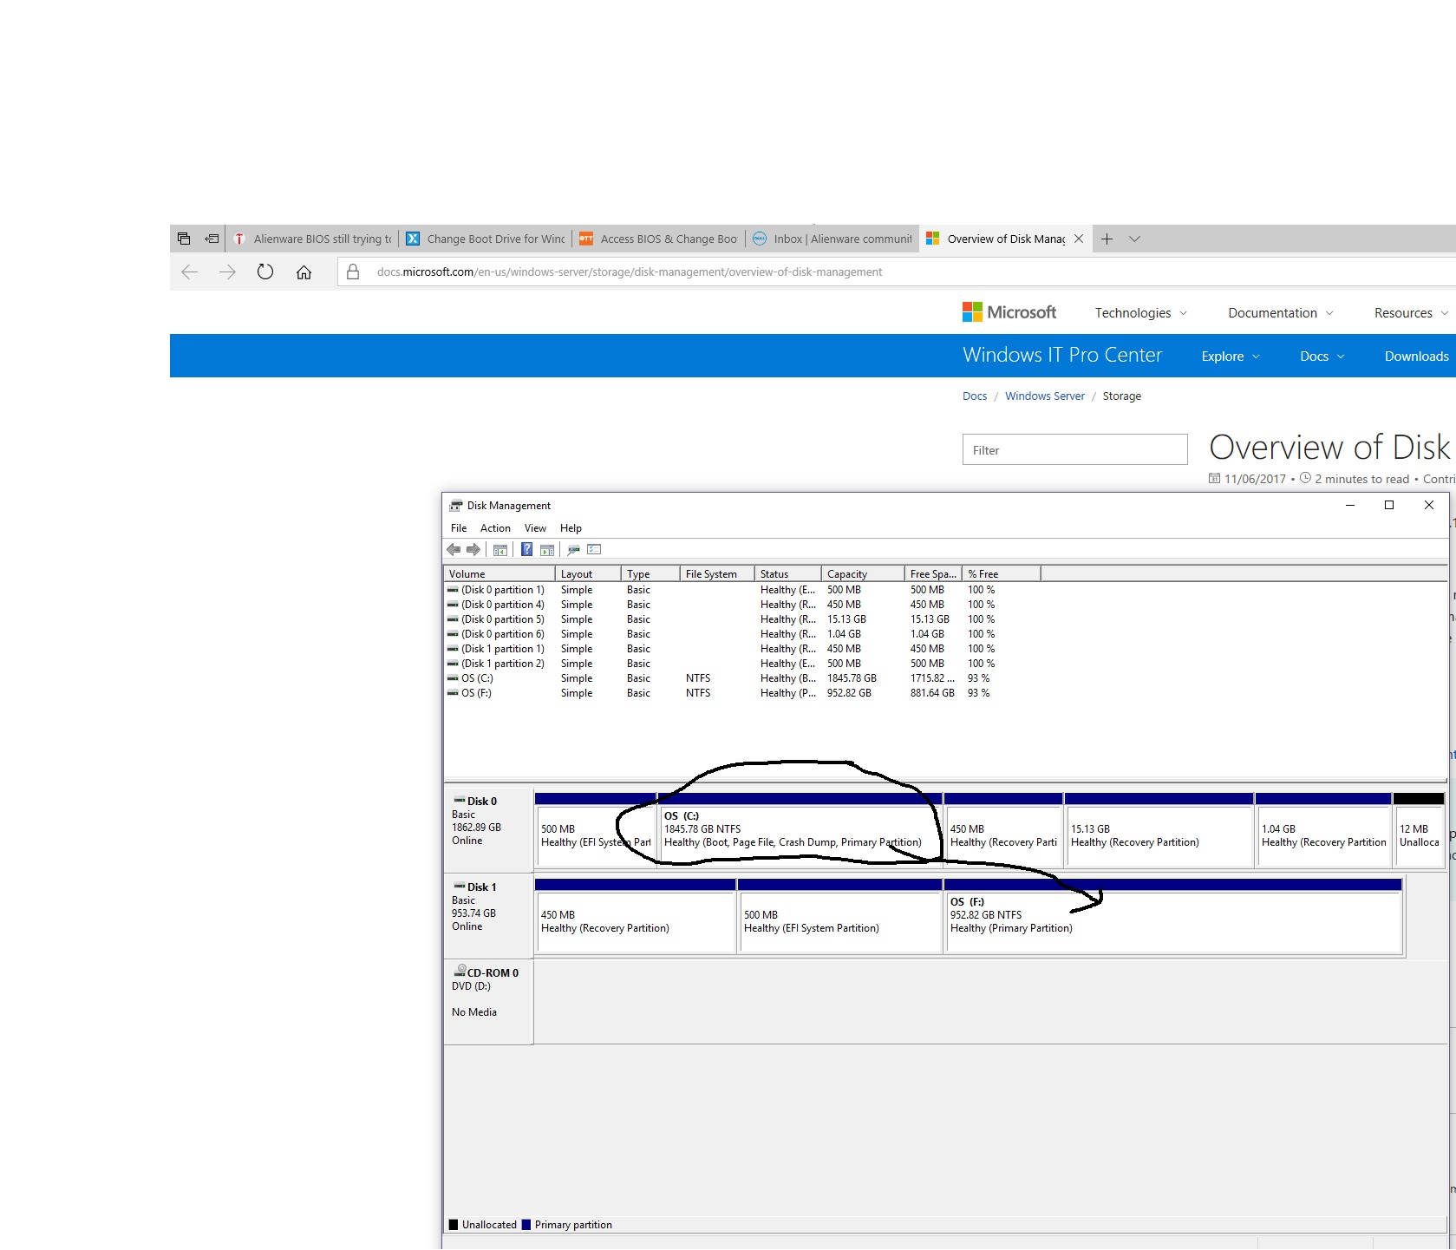The image size is (1456, 1250).
Task: Close the Overview of Disk Management tab
Action: click(1079, 239)
